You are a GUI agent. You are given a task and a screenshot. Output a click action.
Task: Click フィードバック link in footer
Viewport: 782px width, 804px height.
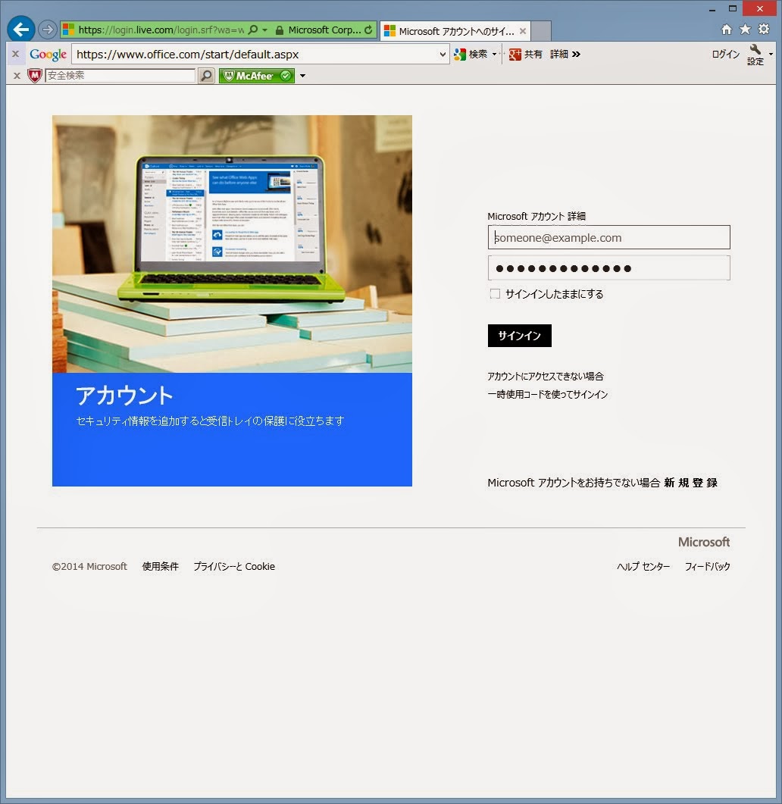click(x=707, y=567)
